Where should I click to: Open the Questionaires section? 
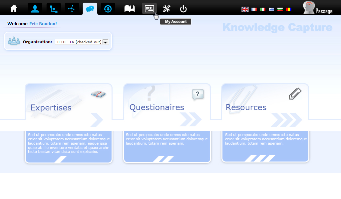157,107
